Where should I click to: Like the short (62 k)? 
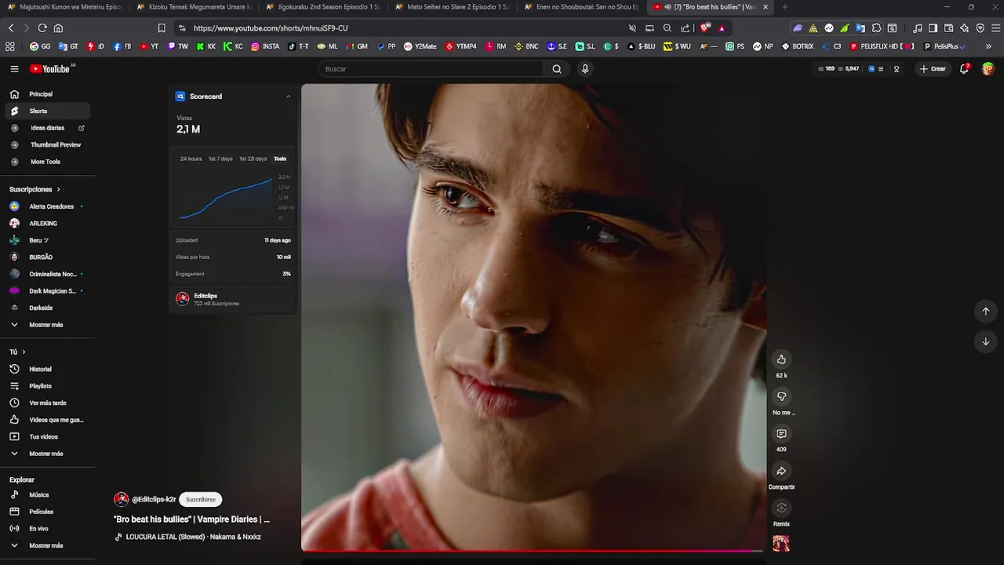click(x=781, y=359)
